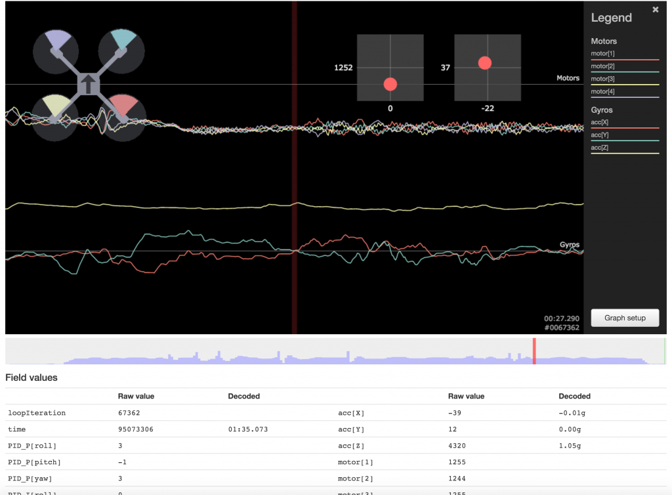Select the acc[X] entry in the Legend

(x=600, y=123)
